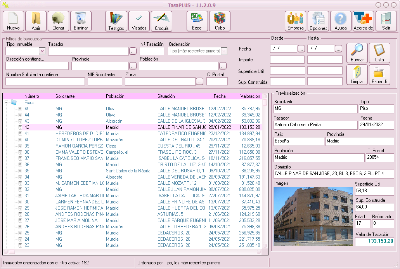Viewport: 400px width, 269px height.
Task: Sort list by Valoración column header
Action: [250, 96]
